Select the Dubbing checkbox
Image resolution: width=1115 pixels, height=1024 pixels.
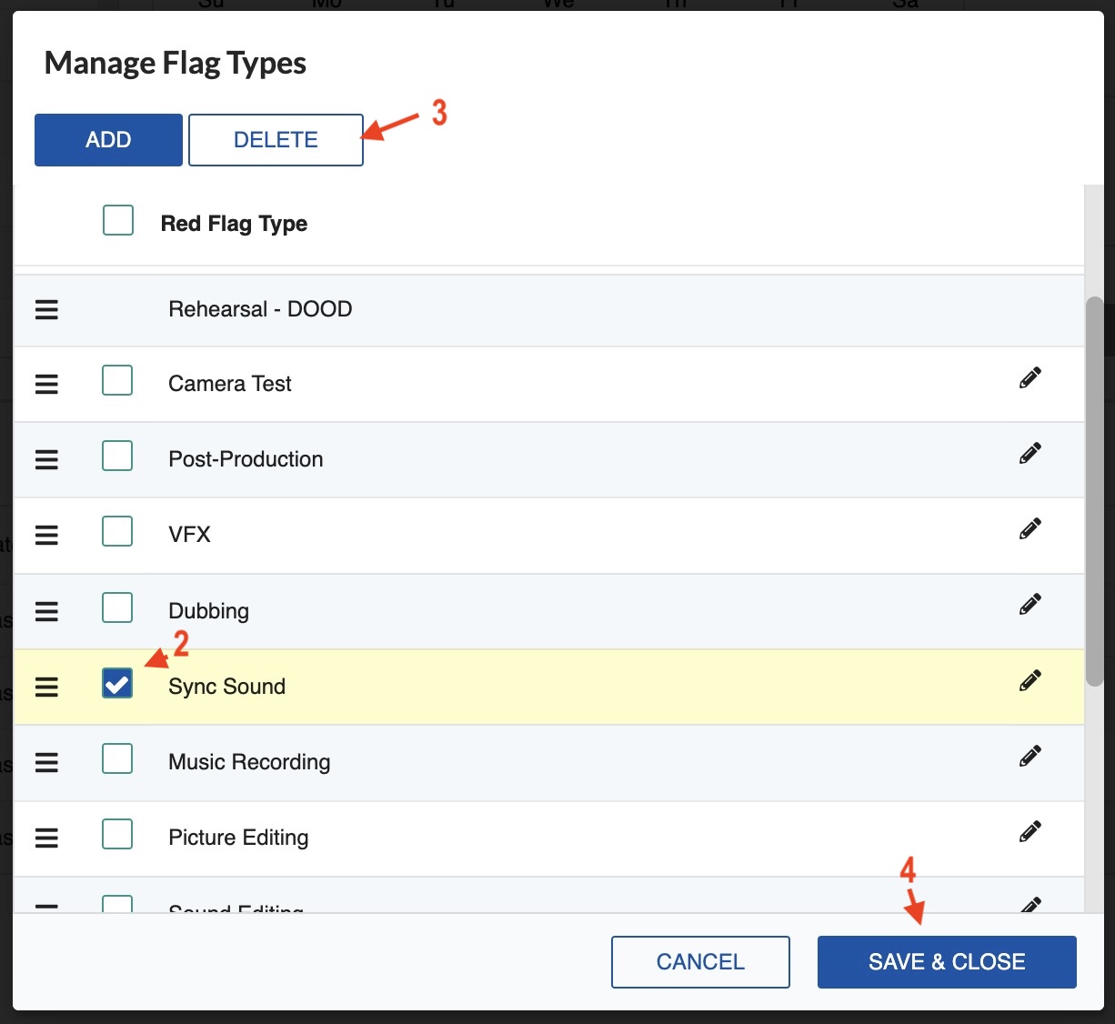tap(117, 607)
